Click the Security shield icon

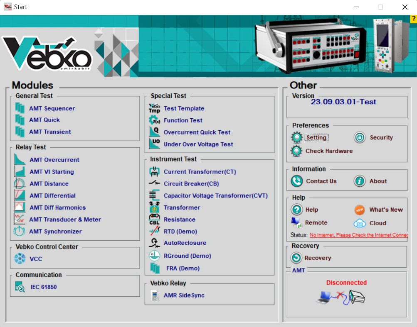tap(360, 138)
